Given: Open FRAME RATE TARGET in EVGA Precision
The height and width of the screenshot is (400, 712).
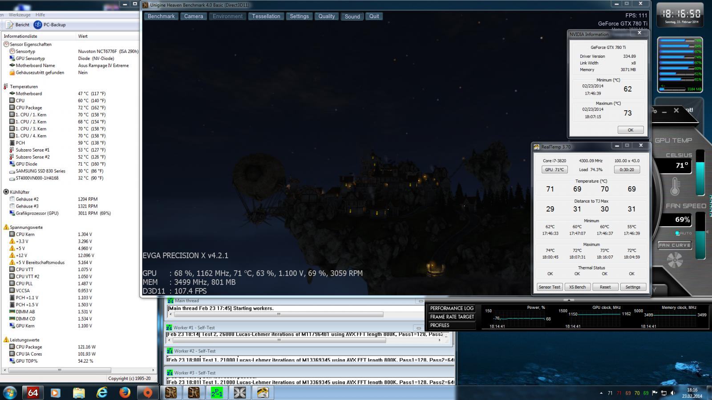Looking at the screenshot, I should point(452,317).
